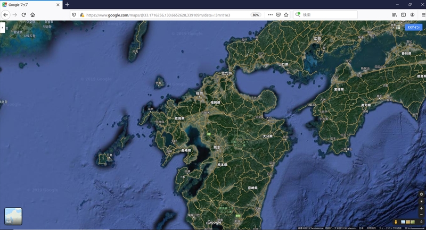
Task: Click the 長崎県 prefecture label
Action: (x=186, y=150)
